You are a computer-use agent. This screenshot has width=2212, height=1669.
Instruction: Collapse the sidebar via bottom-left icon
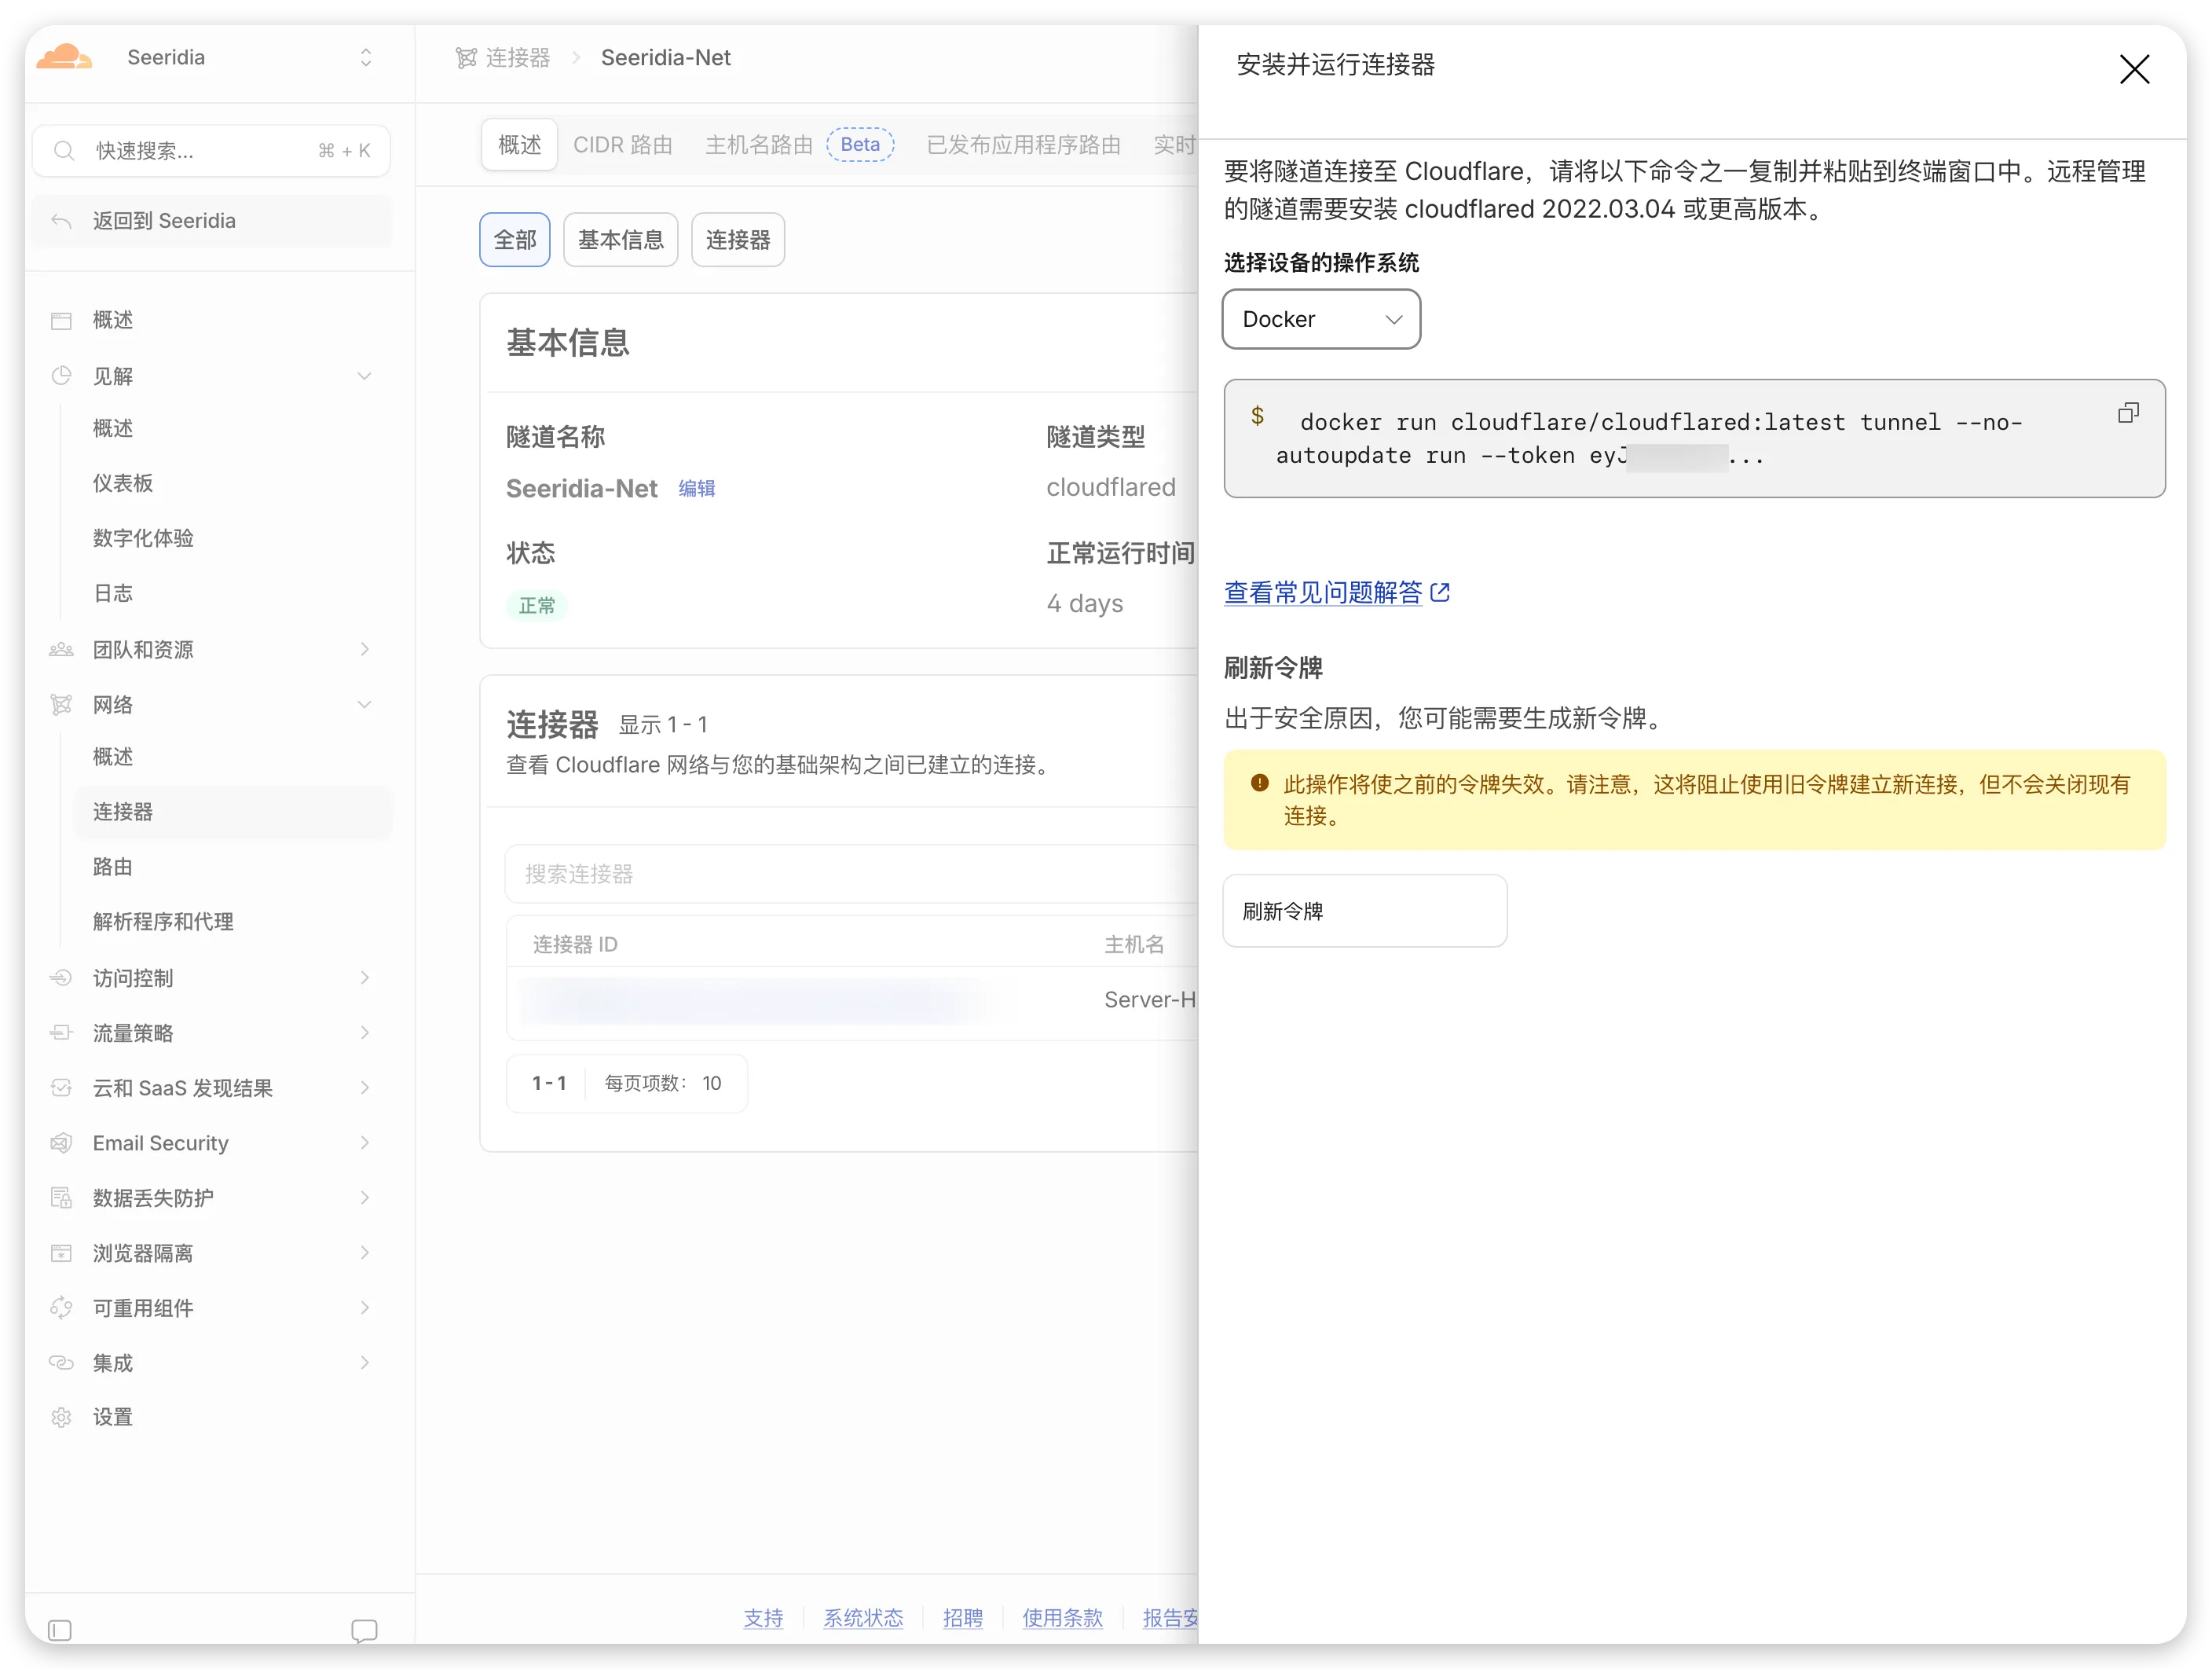60,1630
